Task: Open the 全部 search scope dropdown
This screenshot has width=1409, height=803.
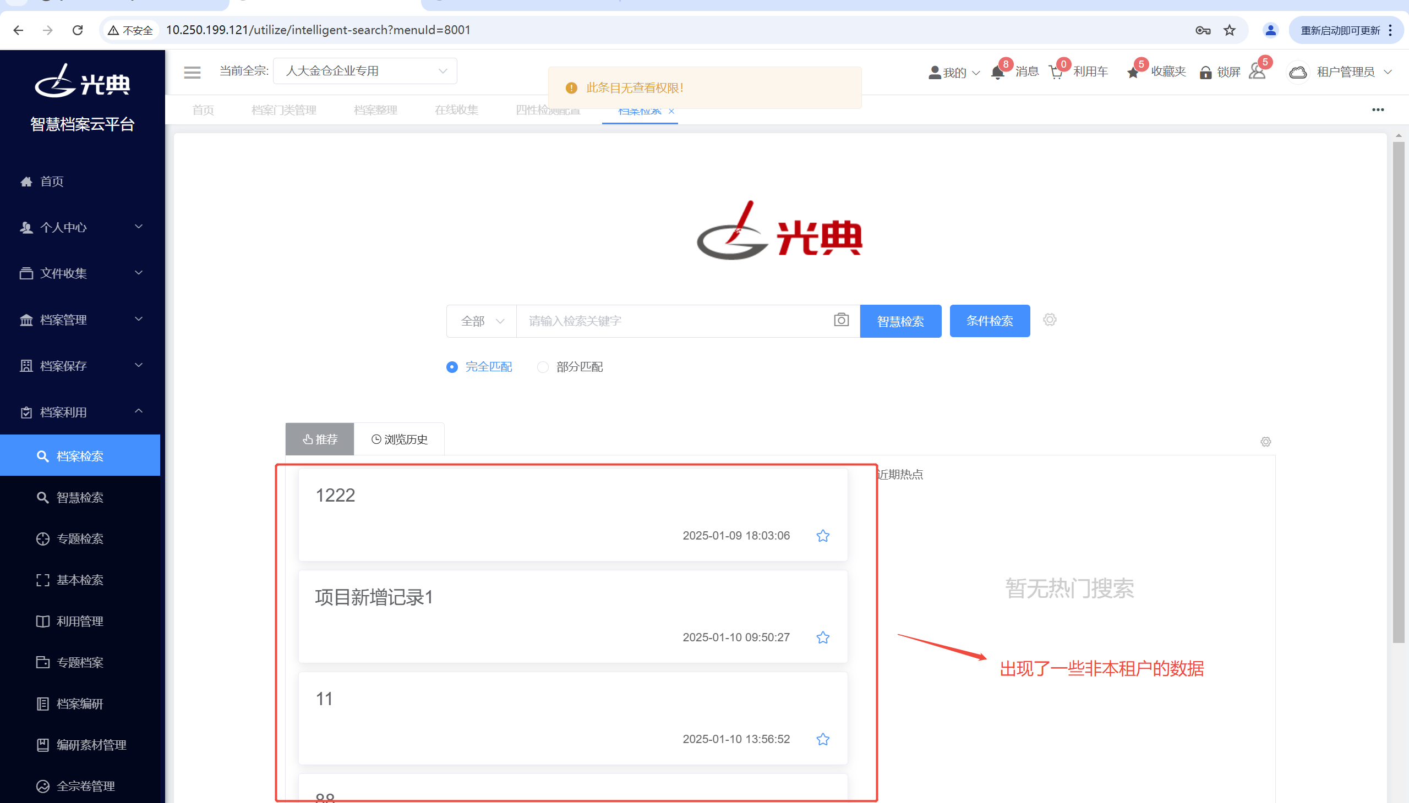Action: [481, 321]
